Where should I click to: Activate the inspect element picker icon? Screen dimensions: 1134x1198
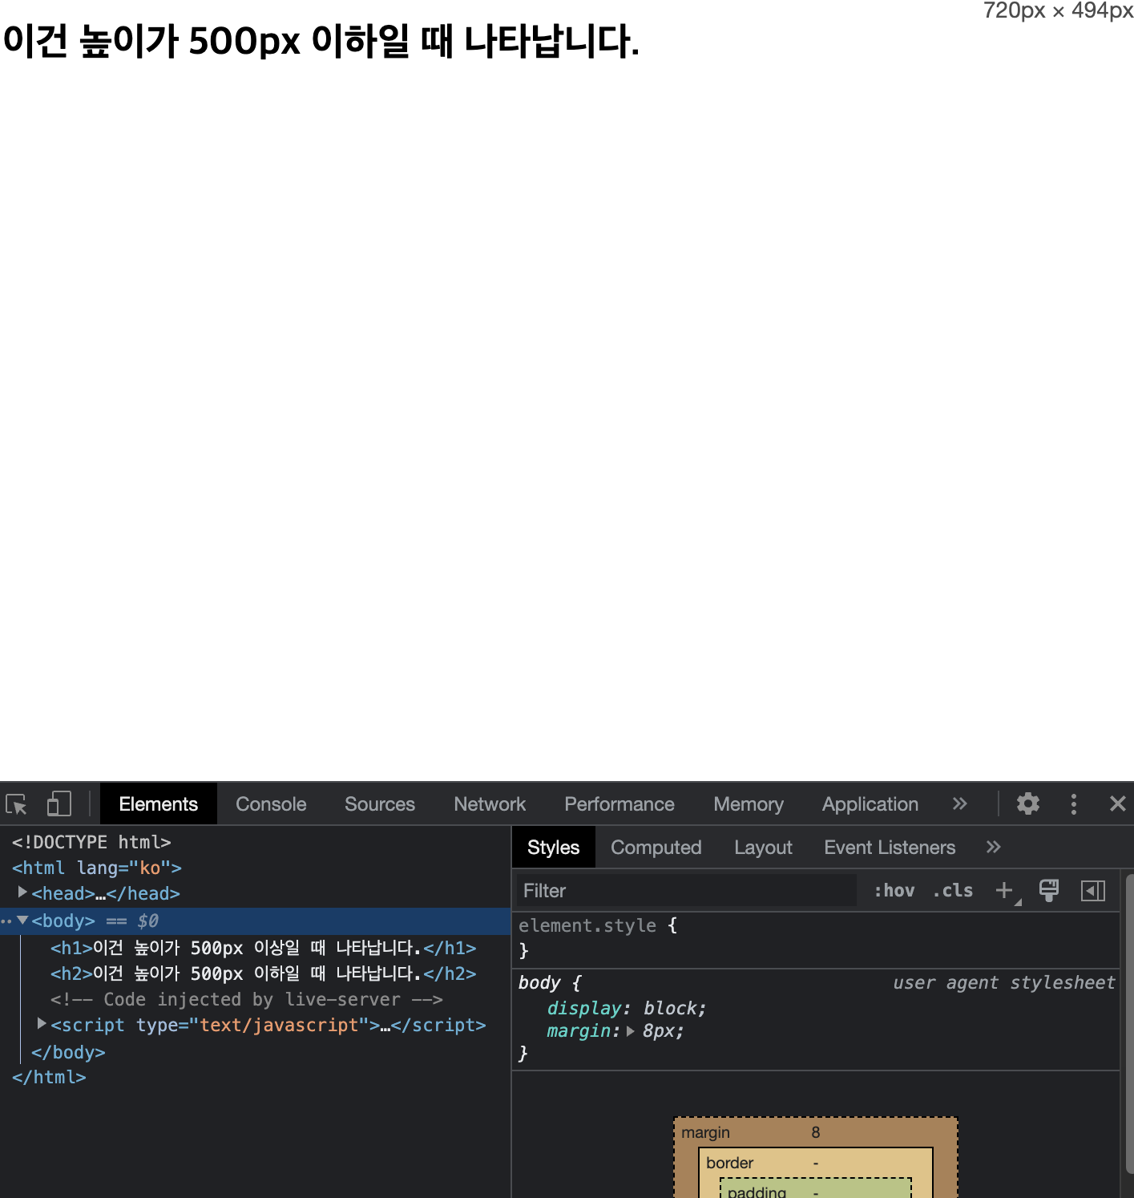[17, 804]
